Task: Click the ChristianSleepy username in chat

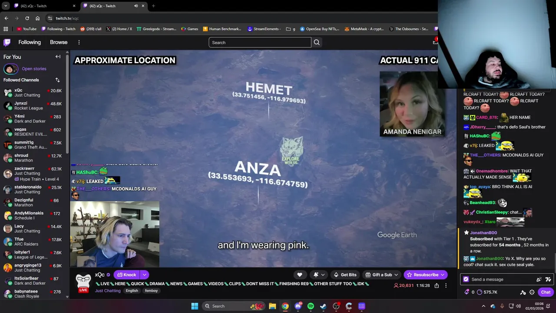Action: (492, 212)
